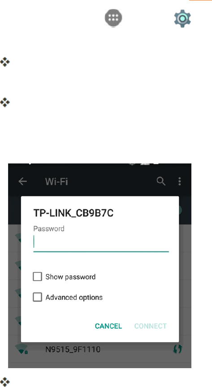The image size is (212, 387).
Task: Open the Settings gear icon
Action: 182,18
